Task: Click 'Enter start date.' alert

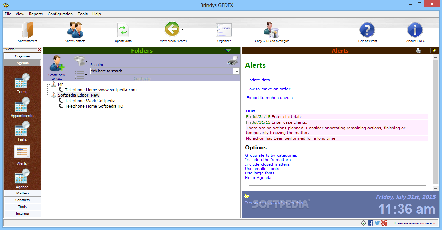Action: 287,117
